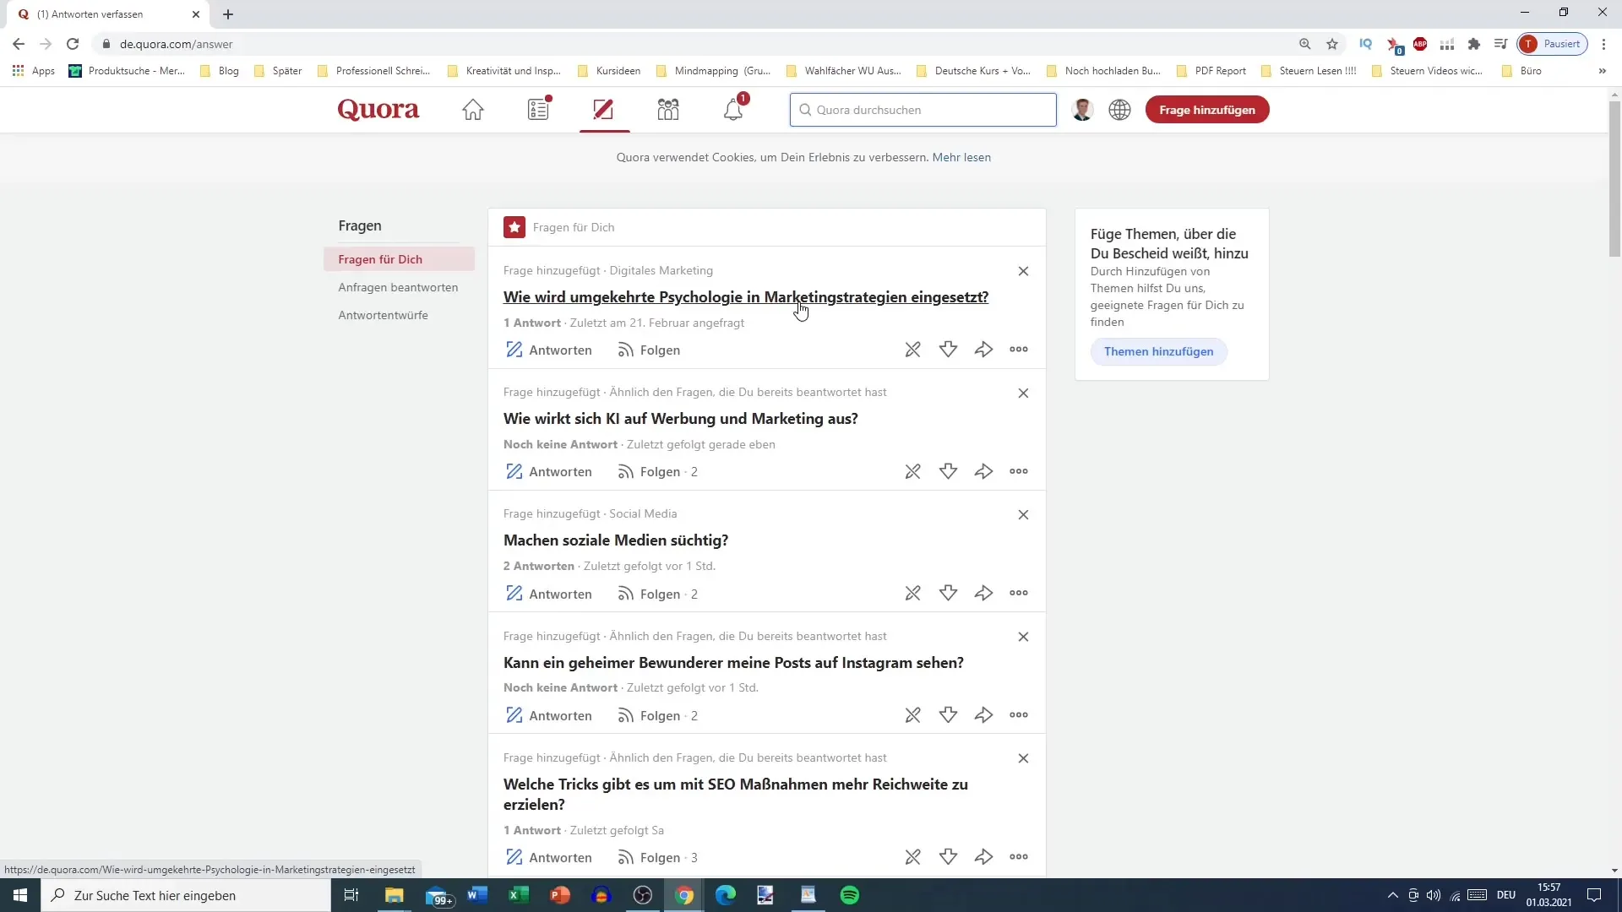This screenshot has width=1622, height=912.
Task: Open the language globe icon
Action: [1120, 110]
